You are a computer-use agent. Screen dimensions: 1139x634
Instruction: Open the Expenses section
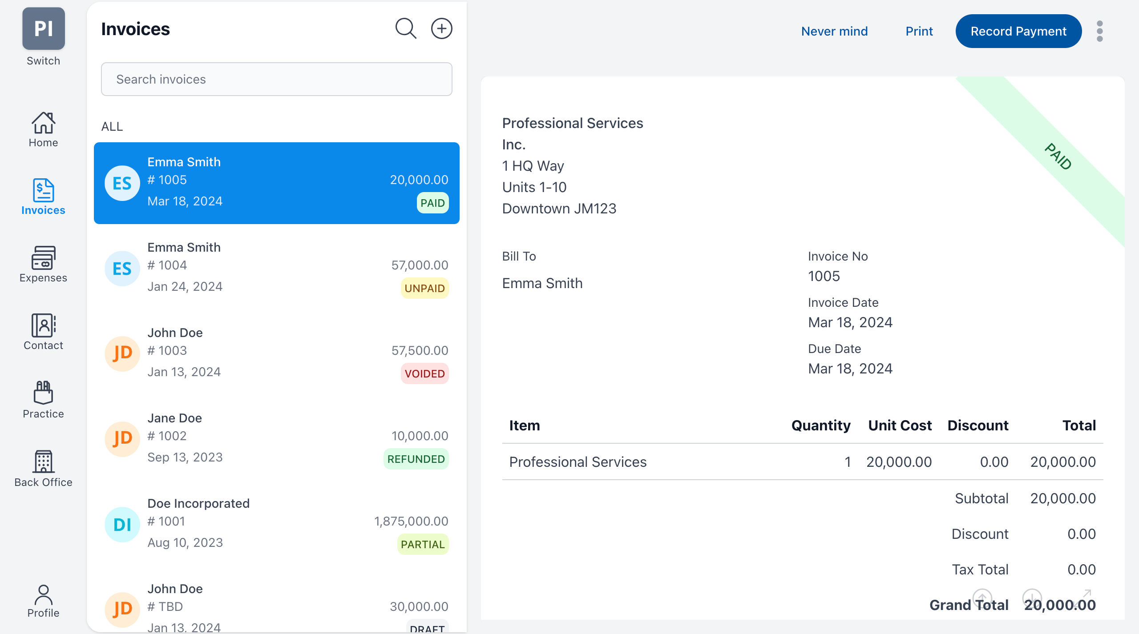[x=43, y=265]
